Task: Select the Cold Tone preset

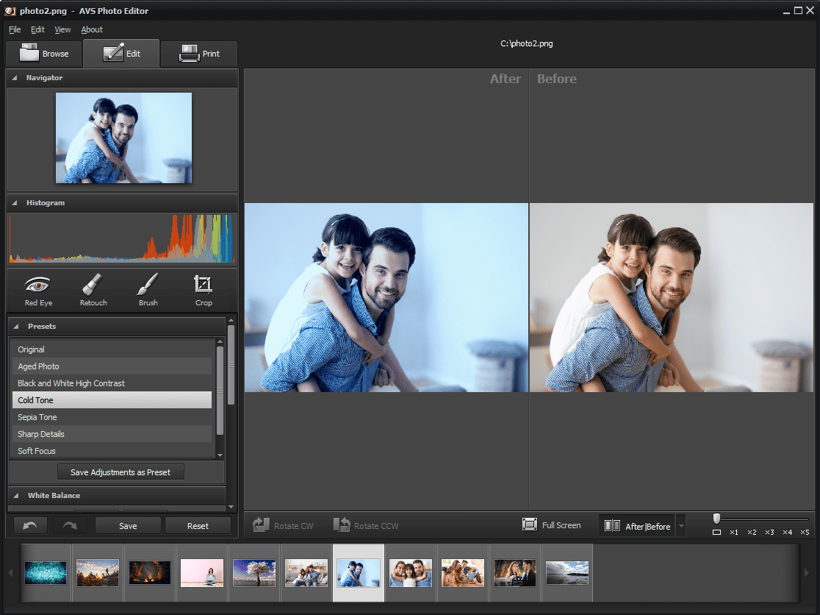Action: [112, 400]
